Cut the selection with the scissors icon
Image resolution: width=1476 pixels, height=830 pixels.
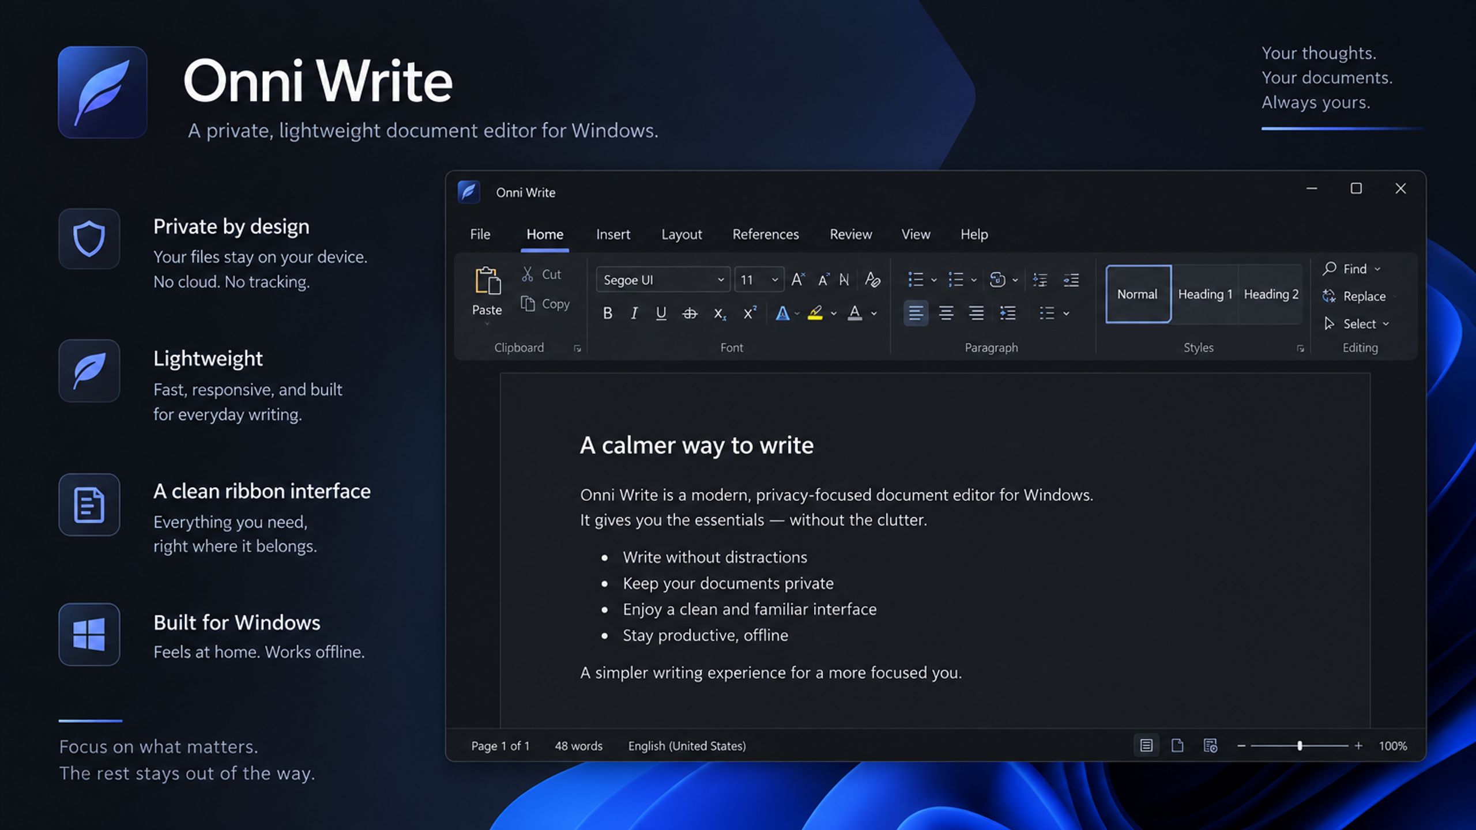(x=527, y=274)
